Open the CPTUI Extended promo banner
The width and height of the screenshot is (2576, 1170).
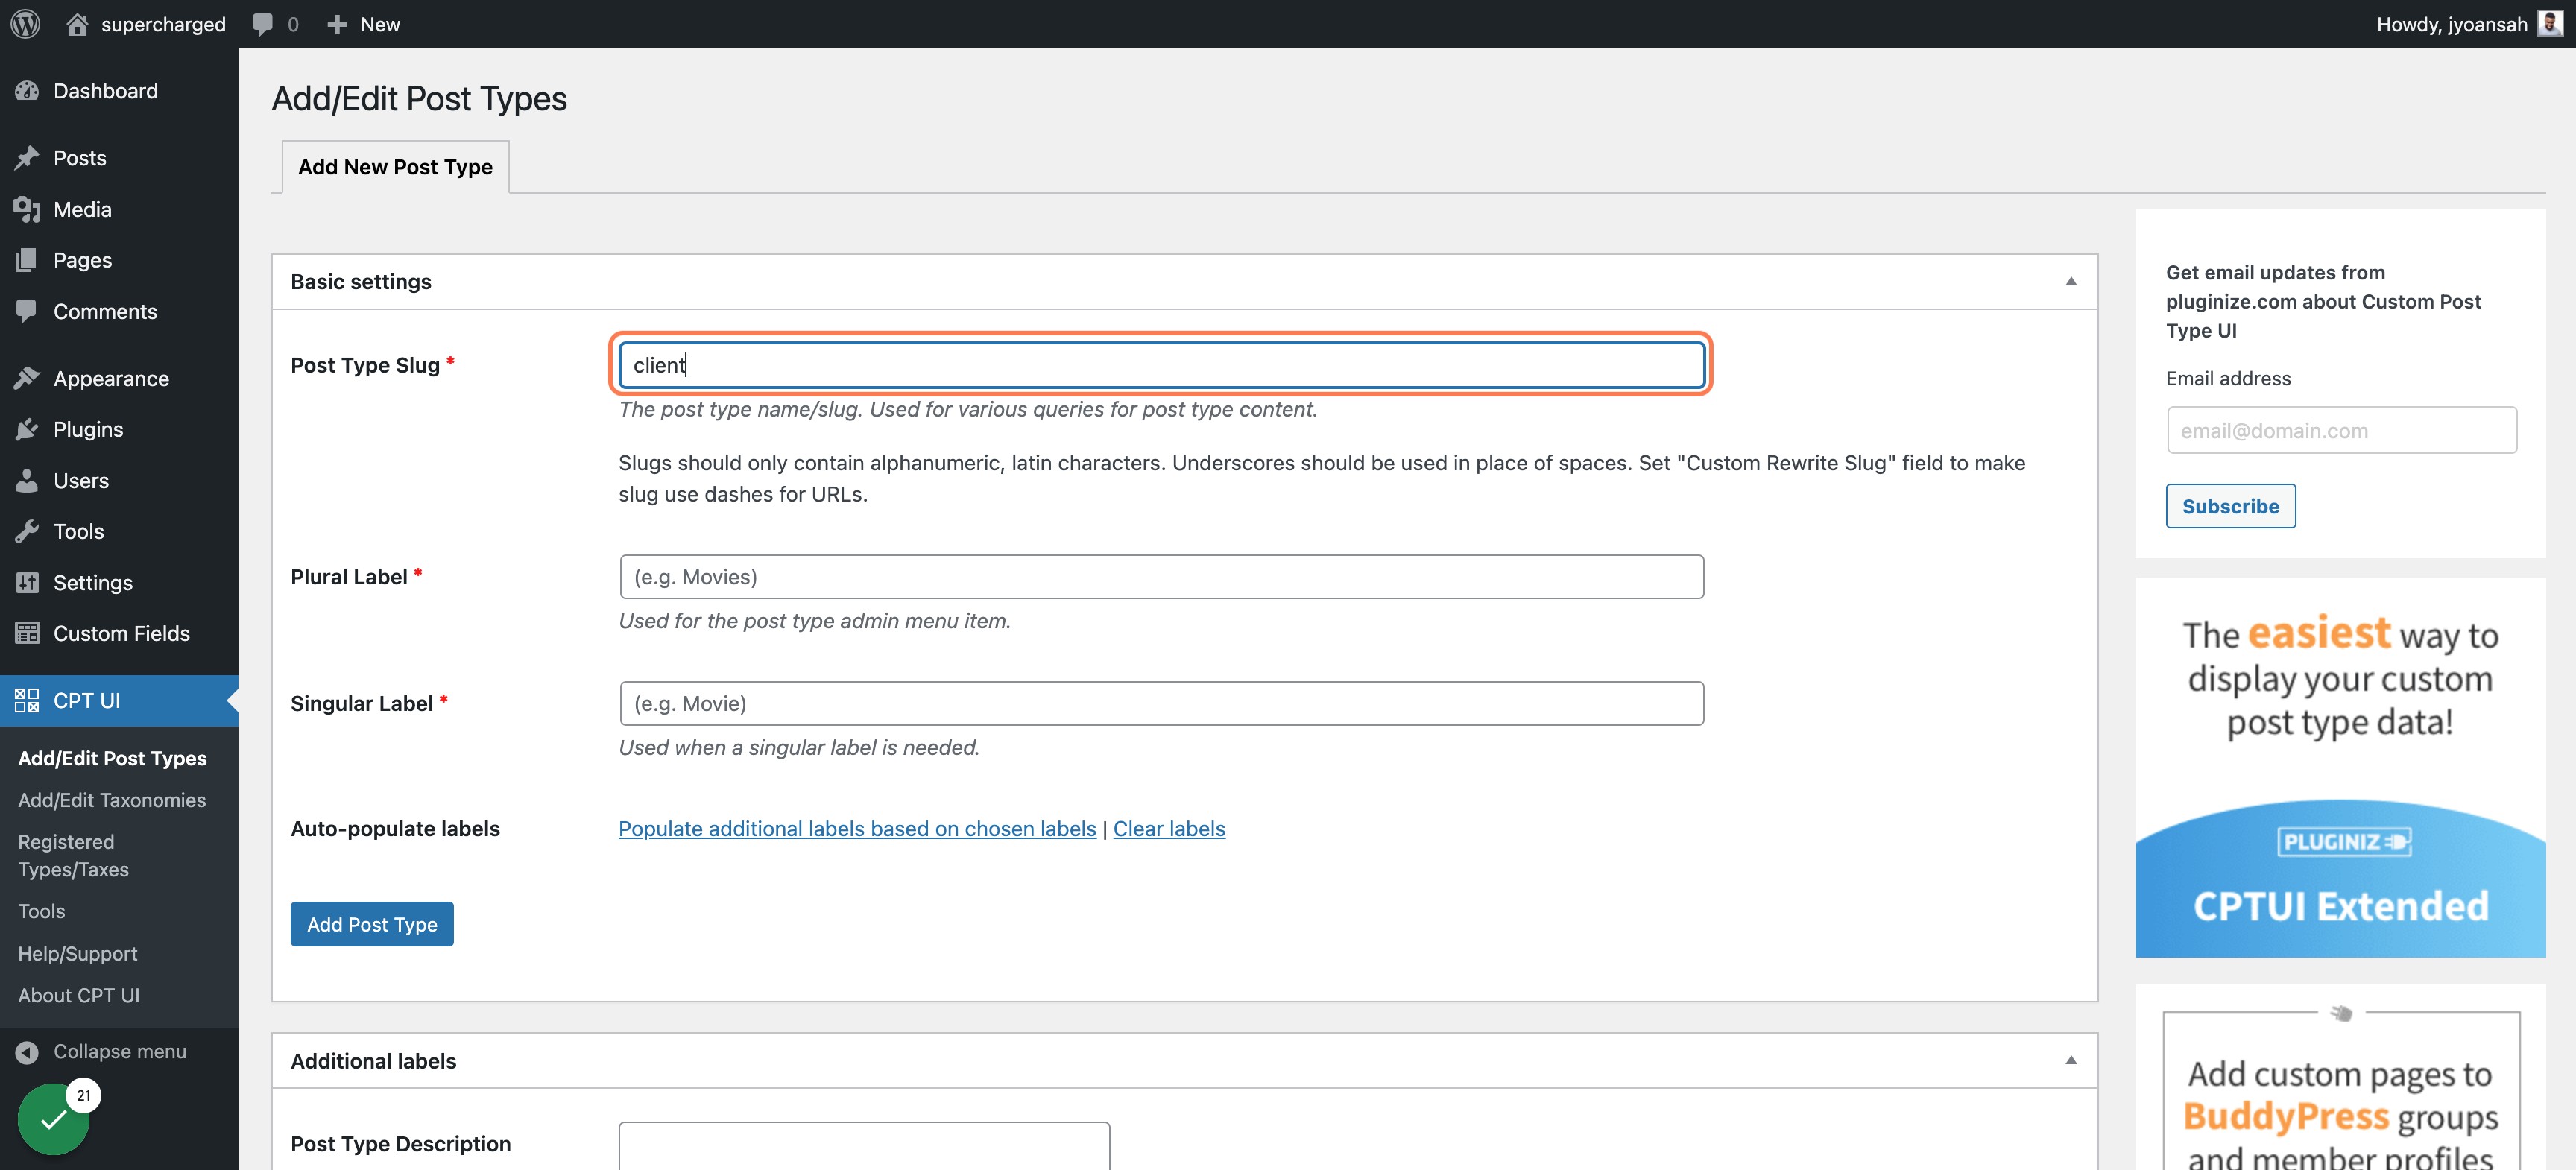pos(2340,768)
